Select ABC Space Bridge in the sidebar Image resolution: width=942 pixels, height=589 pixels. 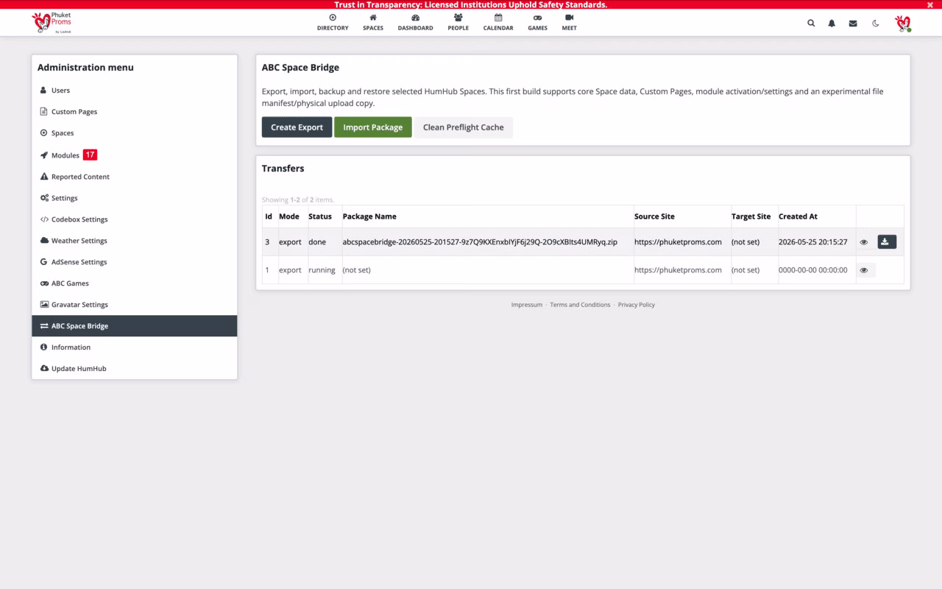click(135, 326)
